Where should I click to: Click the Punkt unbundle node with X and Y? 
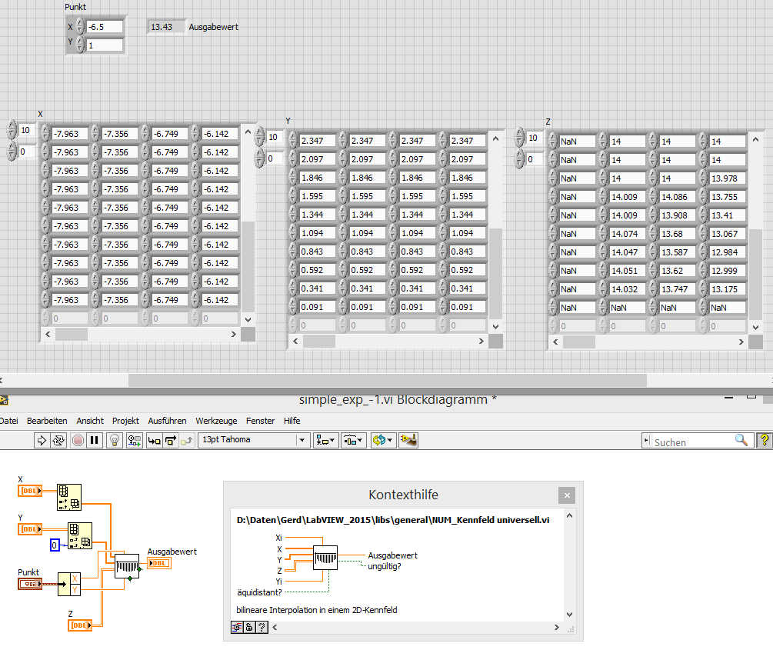coord(70,584)
